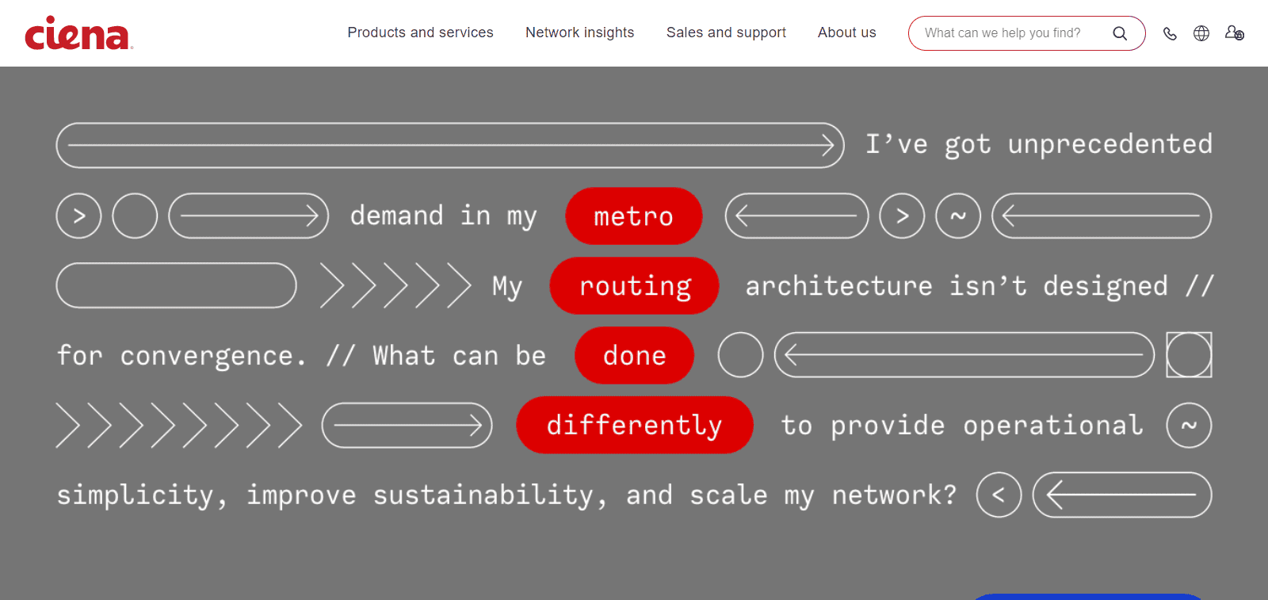Viewport: 1268px width, 600px height.
Task: Open the globe language selector
Action: point(1201,33)
